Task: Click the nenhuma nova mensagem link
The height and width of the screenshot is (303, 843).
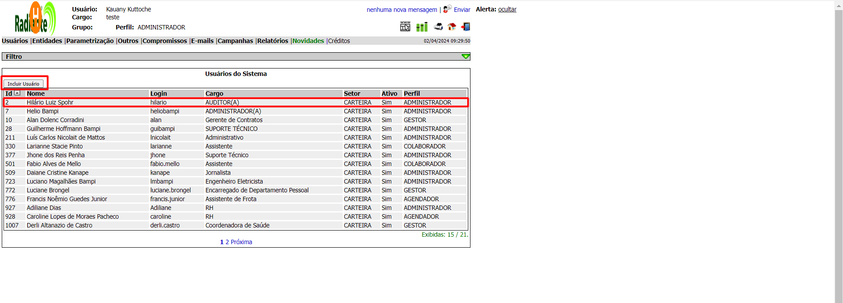Action: point(402,10)
